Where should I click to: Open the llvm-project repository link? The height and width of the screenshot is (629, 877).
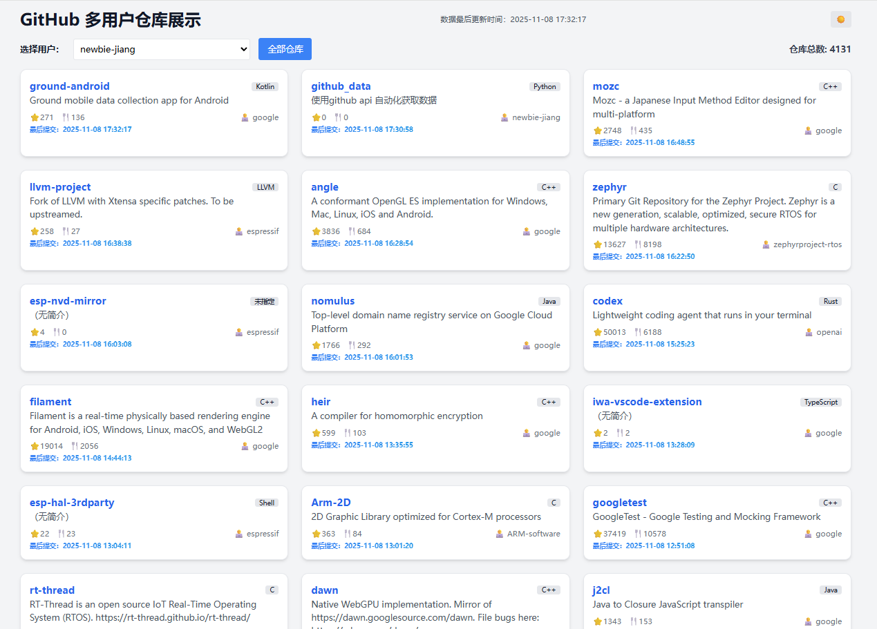[60, 187]
